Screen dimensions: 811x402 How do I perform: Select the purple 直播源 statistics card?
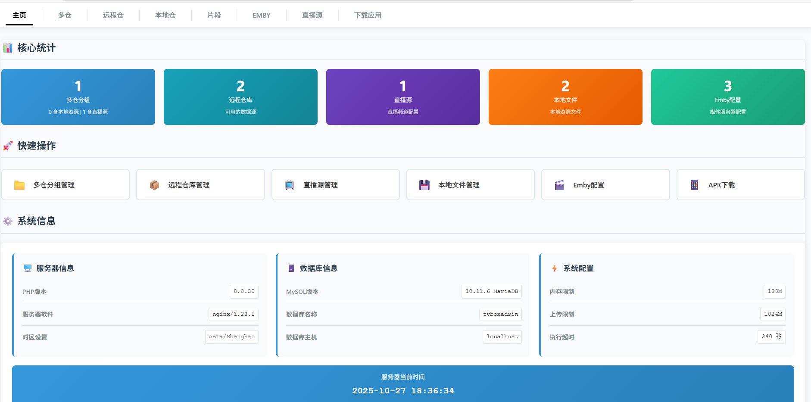click(403, 97)
